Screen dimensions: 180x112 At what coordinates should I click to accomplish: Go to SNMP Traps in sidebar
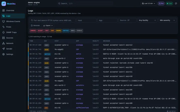point(11,32)
